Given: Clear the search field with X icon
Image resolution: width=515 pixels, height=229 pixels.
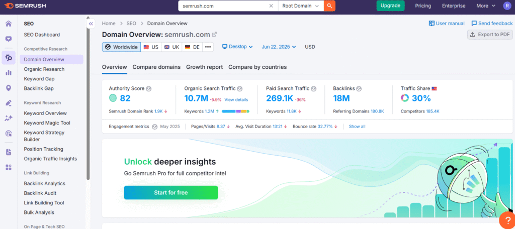Looking at the screenshot, I should click(x=271, y=6).
